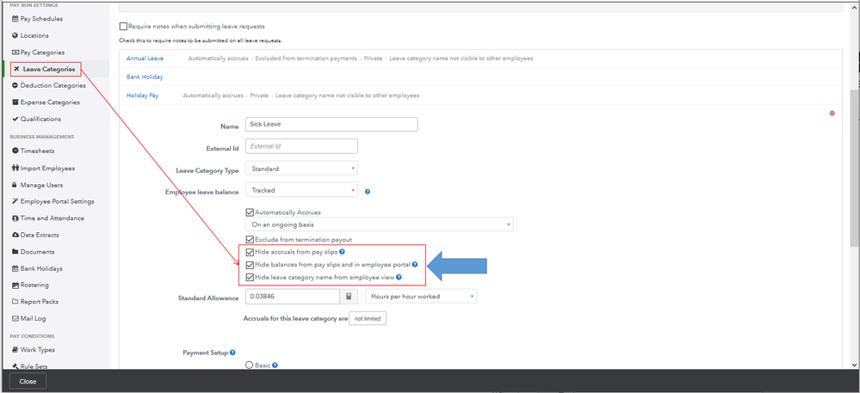Open the Employee leave balance Tracked dropdown
Screen dimensions: 860x393
pos(301,190)
